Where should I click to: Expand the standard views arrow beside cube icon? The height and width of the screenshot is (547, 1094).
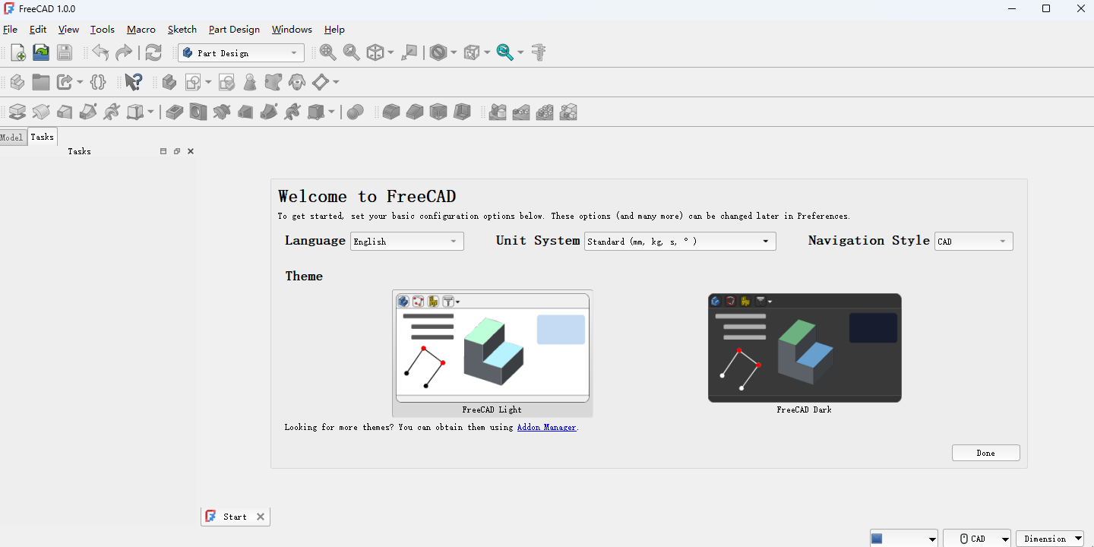[390, 53]
